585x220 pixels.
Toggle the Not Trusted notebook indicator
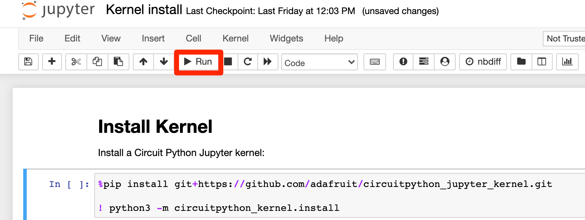coord(565,39)
